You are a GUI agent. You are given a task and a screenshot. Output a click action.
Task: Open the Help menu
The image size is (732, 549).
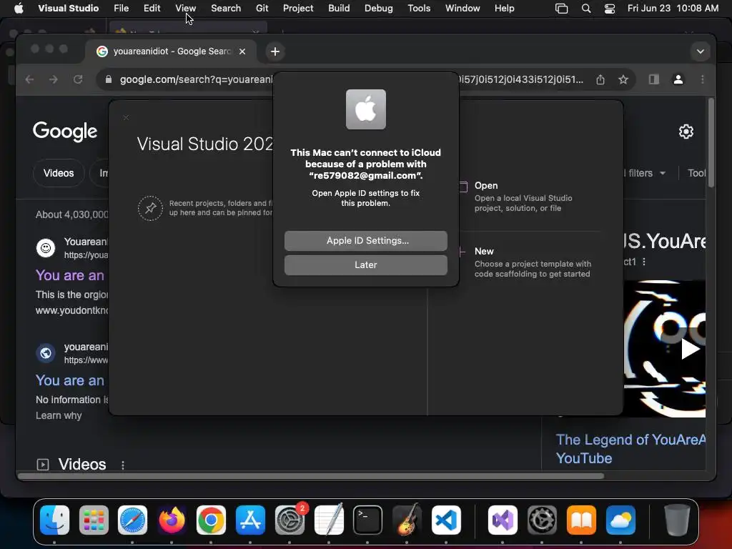[504, 8]
